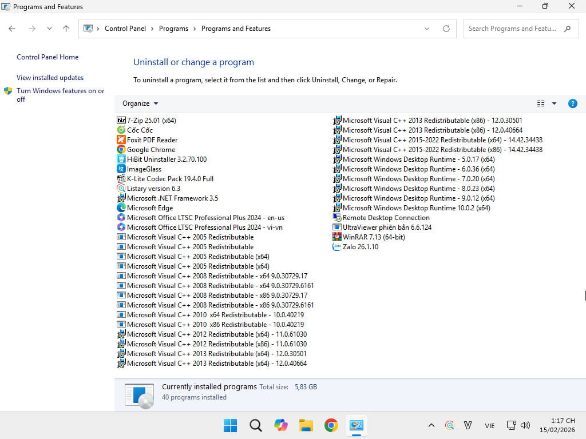The height and width of the screenshot is (439, 586).
Task: Select Microsoft Windows Desktop Runtime 10.0.2 (x64)
Action: point(411,207)
